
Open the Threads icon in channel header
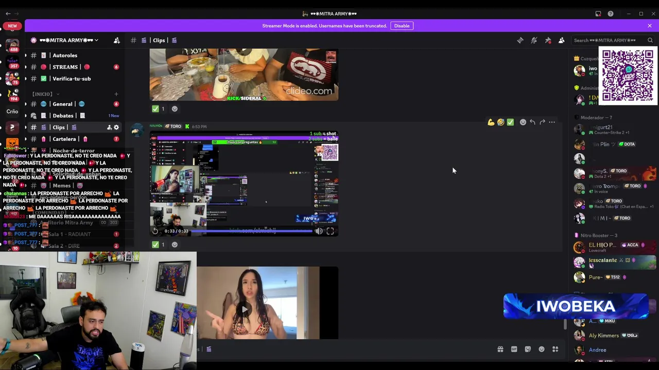click(520, 40)
